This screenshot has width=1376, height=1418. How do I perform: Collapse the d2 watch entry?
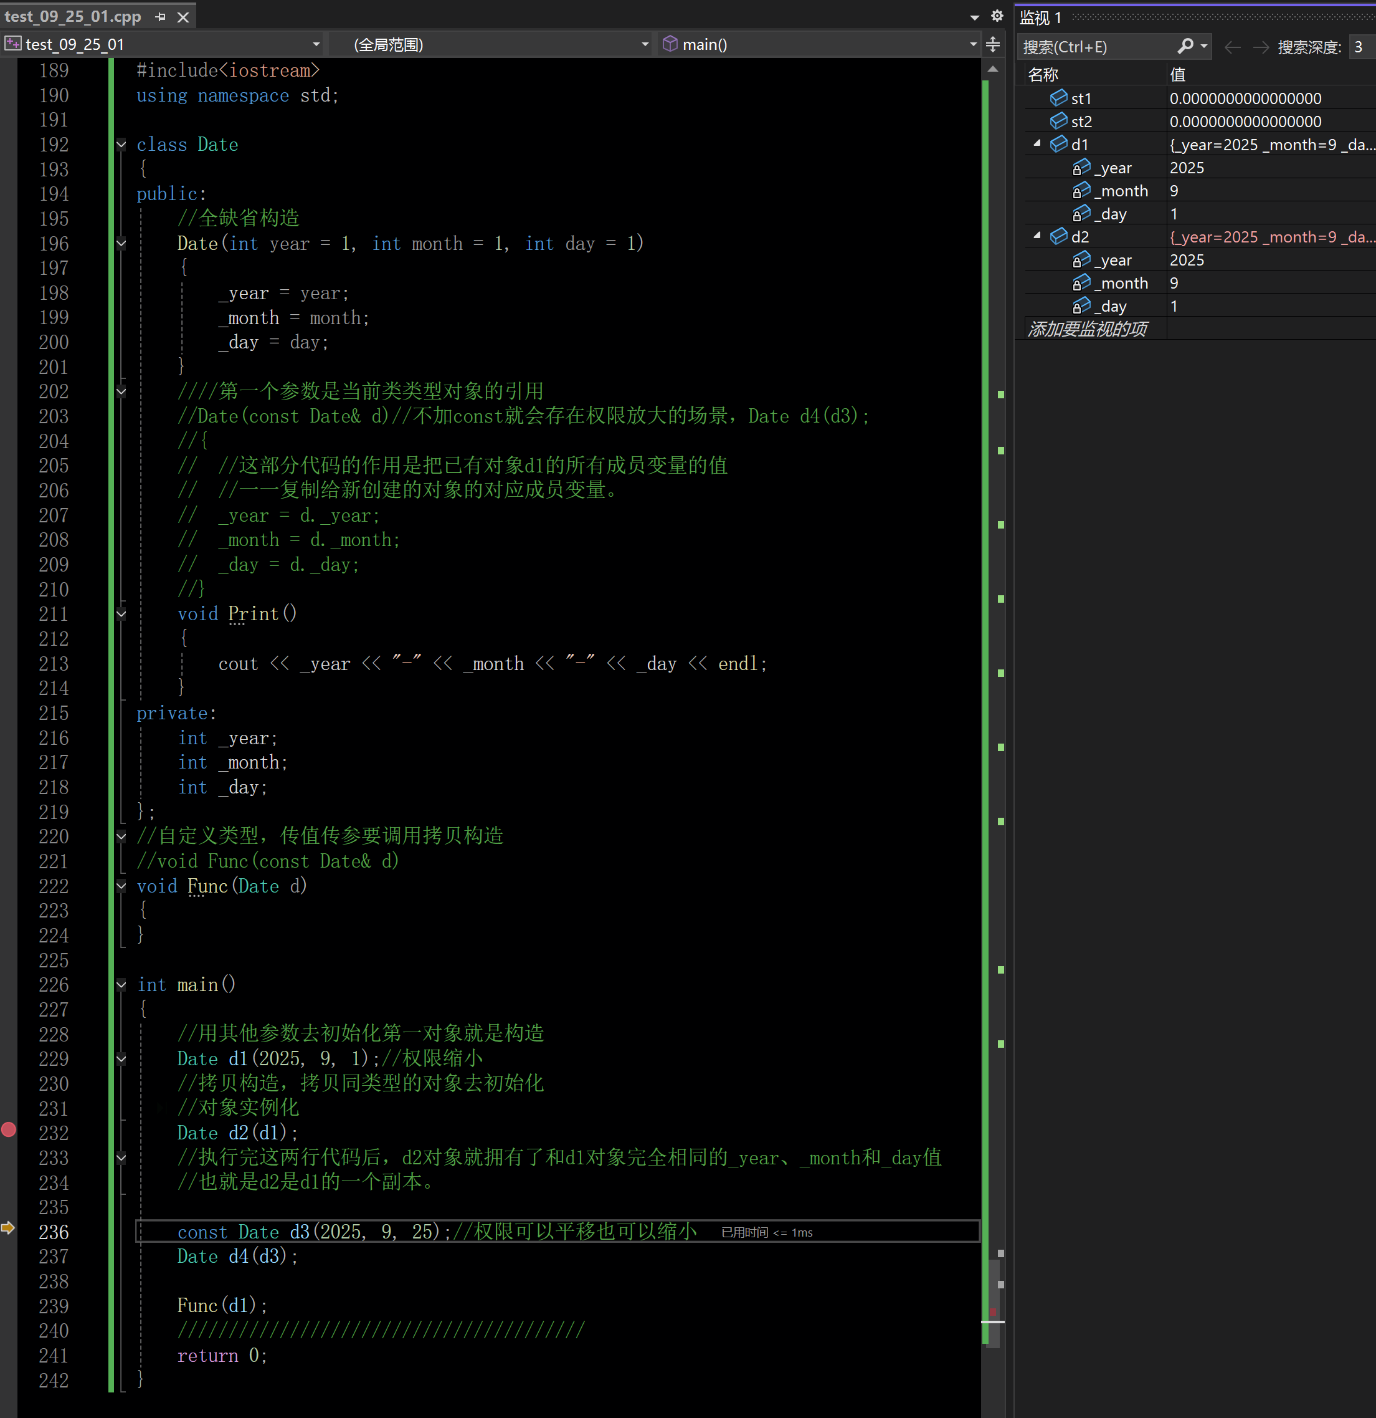pyautogui.click(x=1038, y=235)
